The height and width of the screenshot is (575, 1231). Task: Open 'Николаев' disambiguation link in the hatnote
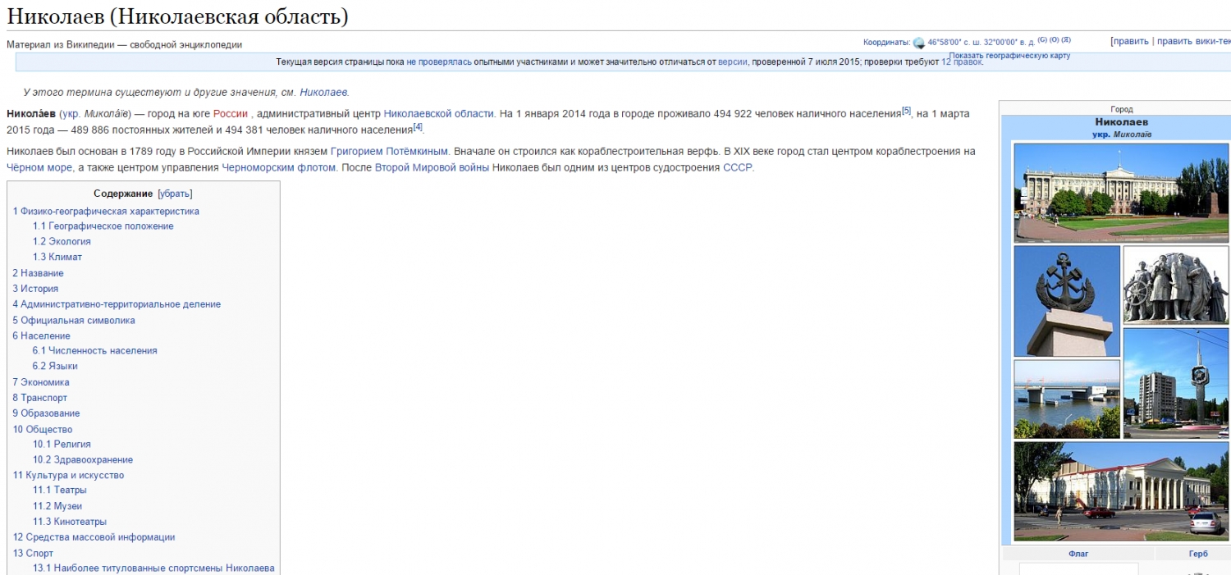[x=323, y=93]
